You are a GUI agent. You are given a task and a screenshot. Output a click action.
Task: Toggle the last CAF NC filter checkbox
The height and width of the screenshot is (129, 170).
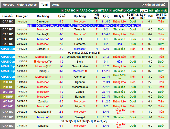(125, 11)
